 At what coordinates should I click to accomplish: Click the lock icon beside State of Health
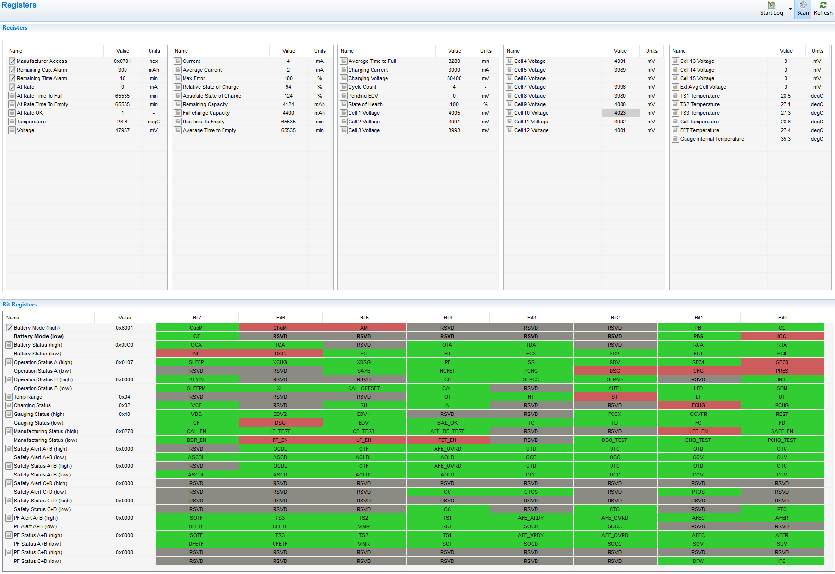[x=344, y=104]
